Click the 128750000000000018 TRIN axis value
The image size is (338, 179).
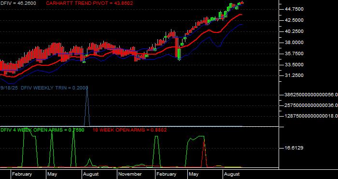tap(310, 116)
